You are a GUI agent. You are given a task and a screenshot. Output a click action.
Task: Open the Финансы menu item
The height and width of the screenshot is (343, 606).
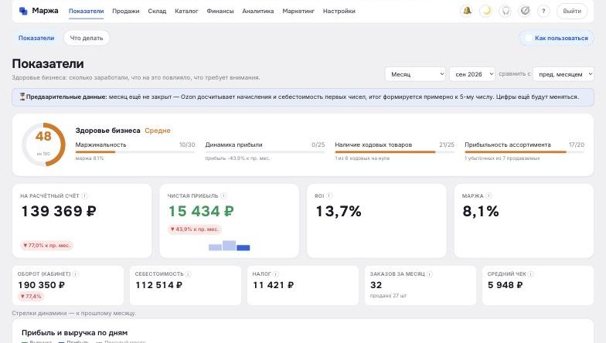pyautogui.click(x=220, y=11)
